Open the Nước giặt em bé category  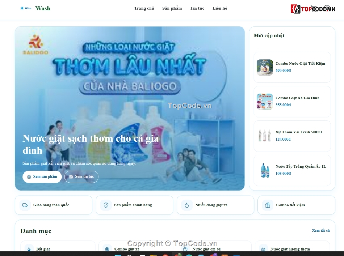214,246
